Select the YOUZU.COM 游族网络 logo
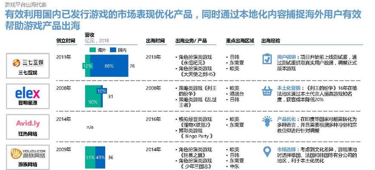Screen dimensions: 375x170 (28, 154)
